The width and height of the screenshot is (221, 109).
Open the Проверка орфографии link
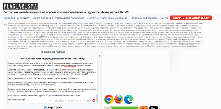pos(144,18)
